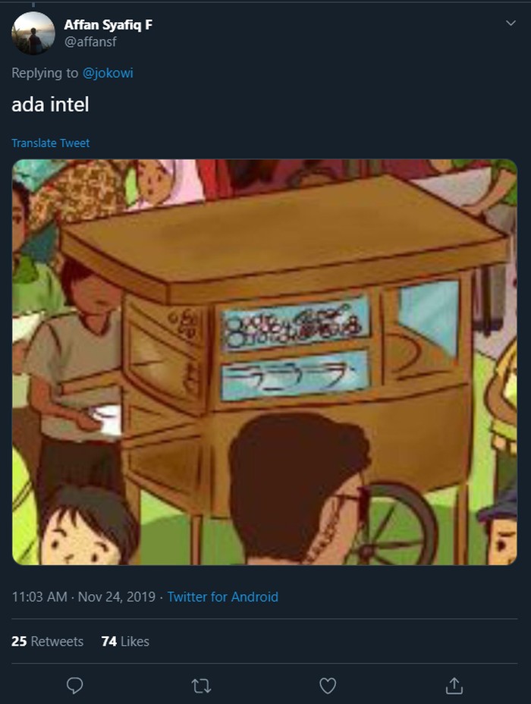Click the 'Replying to' label
Image resolution: width=531 pixels, height=704 pixels.
45,73
